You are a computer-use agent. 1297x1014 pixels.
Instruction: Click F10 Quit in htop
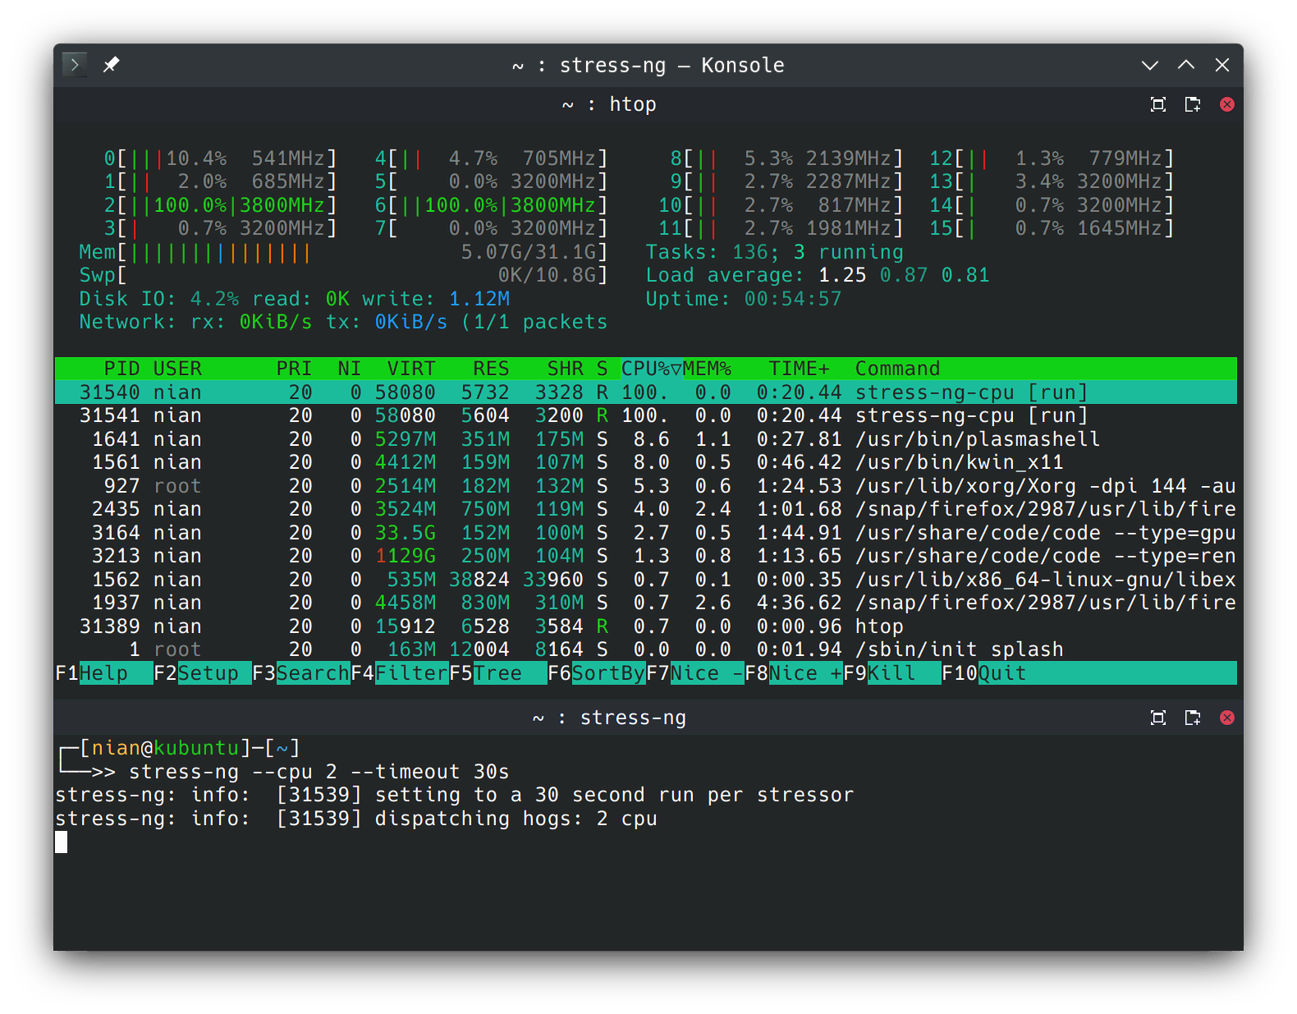1001,673
